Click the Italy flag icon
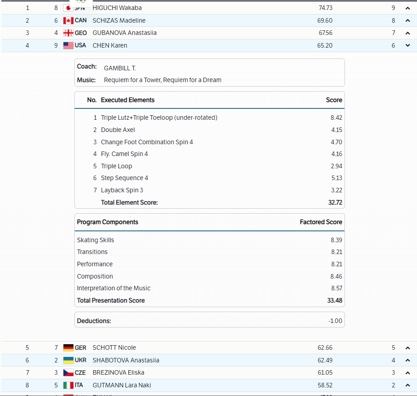 (68, 385)
